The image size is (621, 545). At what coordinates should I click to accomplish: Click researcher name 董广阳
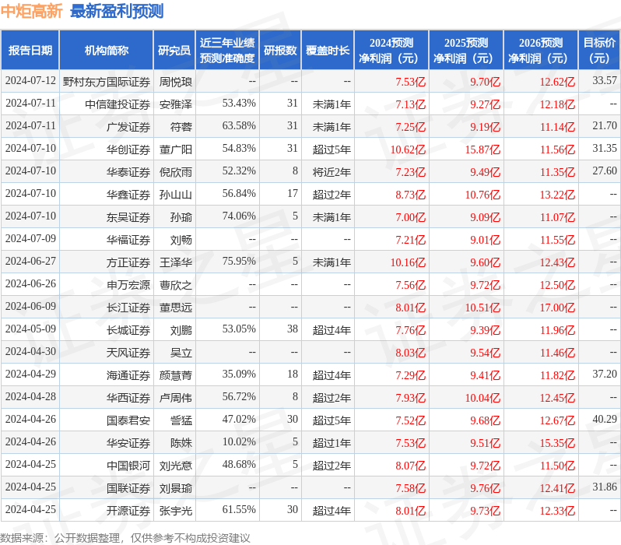pyautogui.click(x=176, y=149)
